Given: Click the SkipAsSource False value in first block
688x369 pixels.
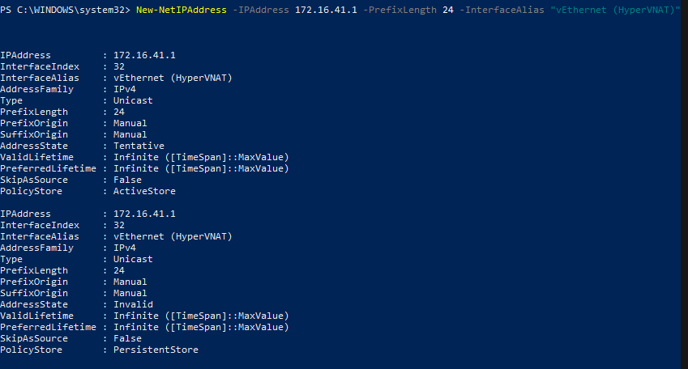Looking at the screenshot, I should click(x=127, y=180).
